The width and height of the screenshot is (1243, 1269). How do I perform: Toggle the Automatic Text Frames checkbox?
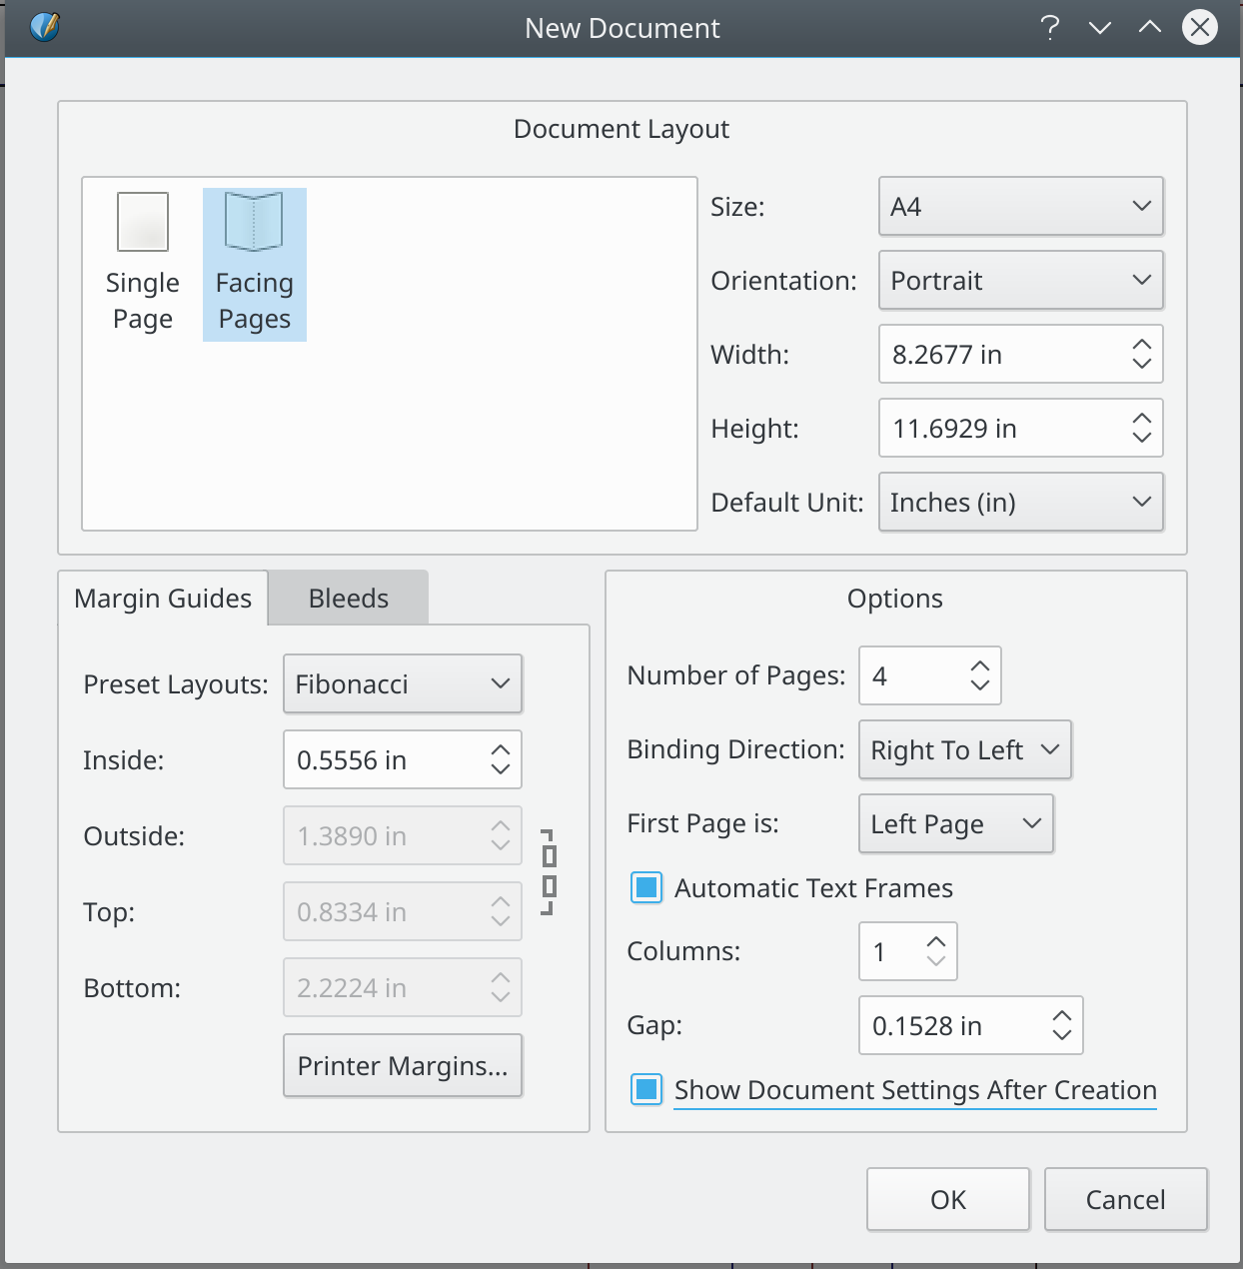coord(646,887)
